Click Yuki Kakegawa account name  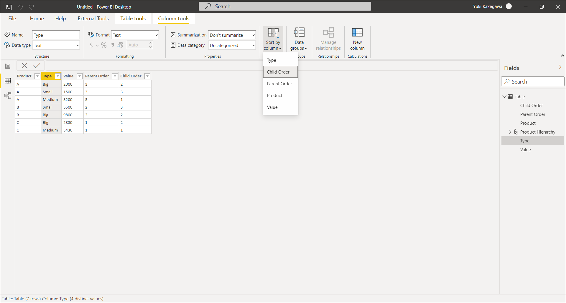488,6
